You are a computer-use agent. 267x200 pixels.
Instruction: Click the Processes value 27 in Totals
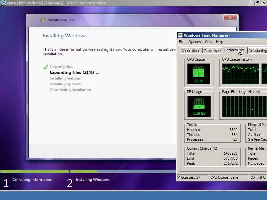pos(236,139)
